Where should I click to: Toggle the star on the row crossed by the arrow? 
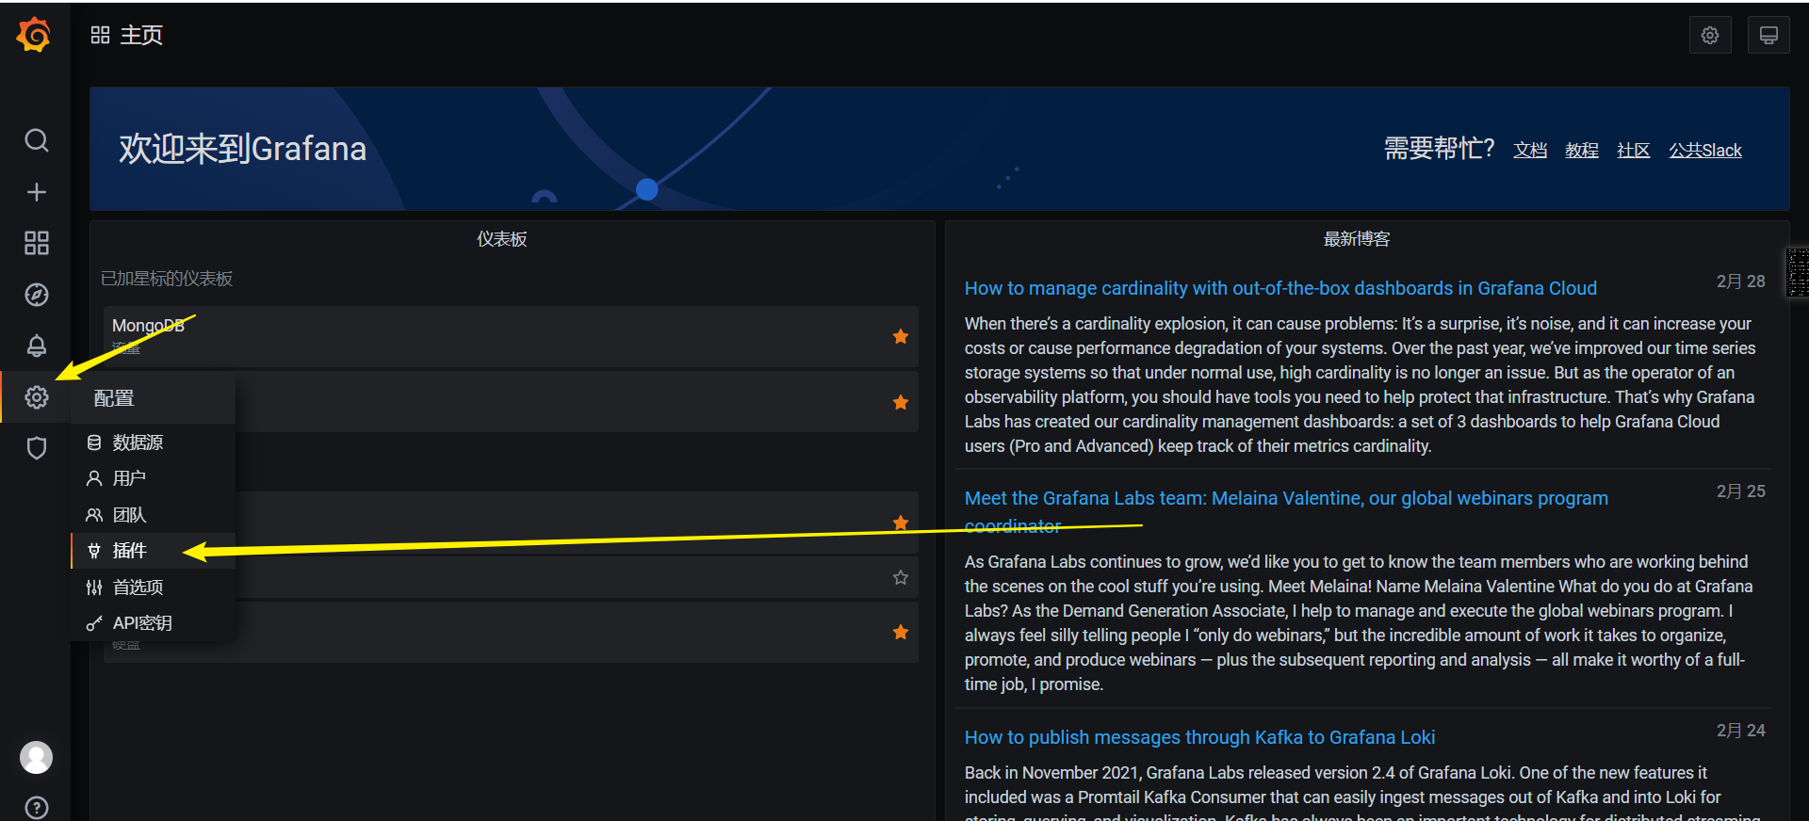coord(901,523)
